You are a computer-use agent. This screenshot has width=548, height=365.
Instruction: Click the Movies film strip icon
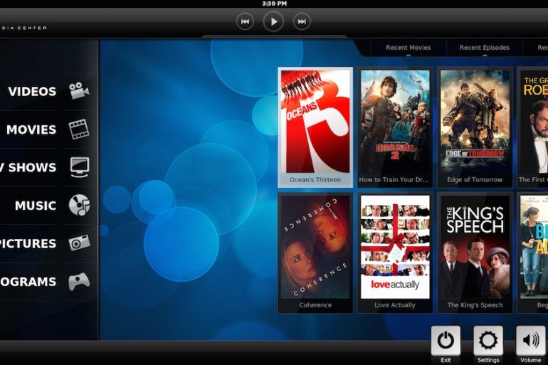point(79,129)
